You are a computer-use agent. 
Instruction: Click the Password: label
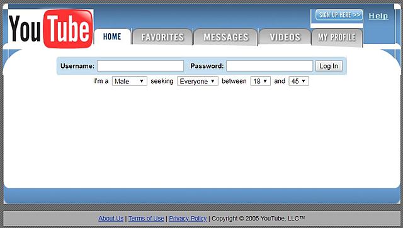[207, 66]
